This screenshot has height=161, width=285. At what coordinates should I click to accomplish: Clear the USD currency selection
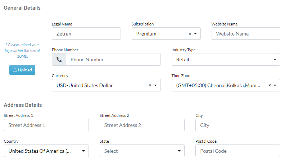click(x=150, y=85)
